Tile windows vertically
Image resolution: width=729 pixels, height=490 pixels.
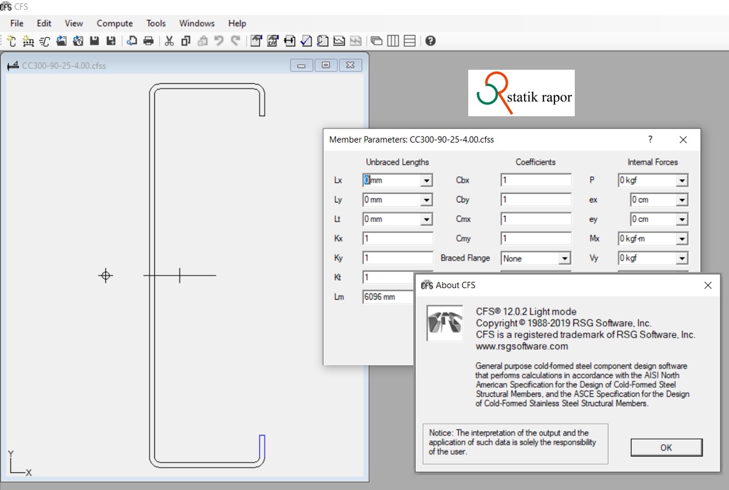click(x=394, y=41)
